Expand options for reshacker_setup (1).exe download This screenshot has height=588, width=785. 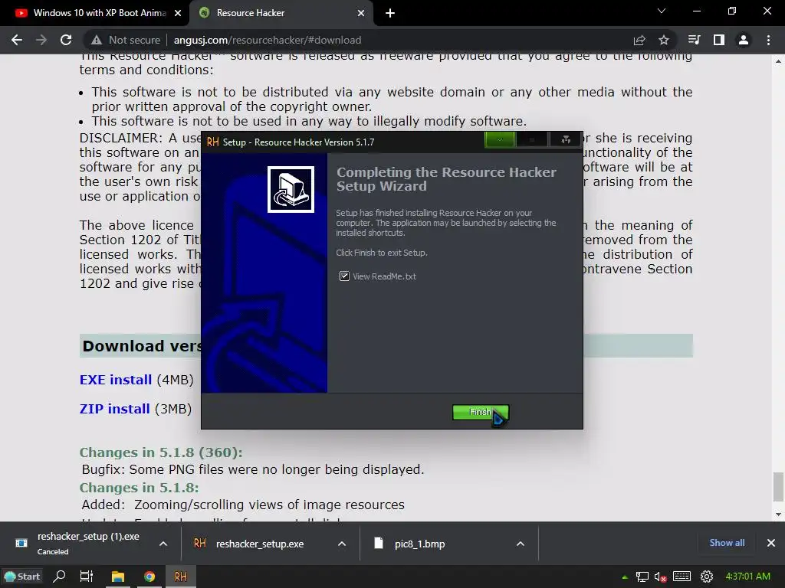click(x=163, y=544)
